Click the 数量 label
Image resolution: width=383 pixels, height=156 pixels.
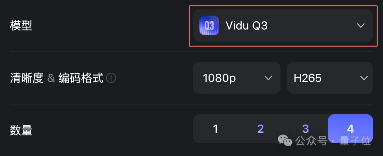21,131
